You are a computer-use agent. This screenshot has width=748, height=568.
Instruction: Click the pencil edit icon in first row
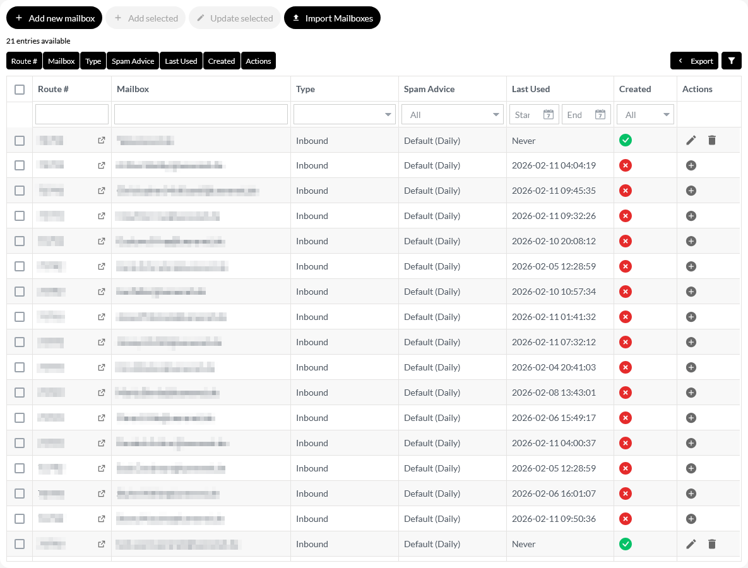[691, 140]
